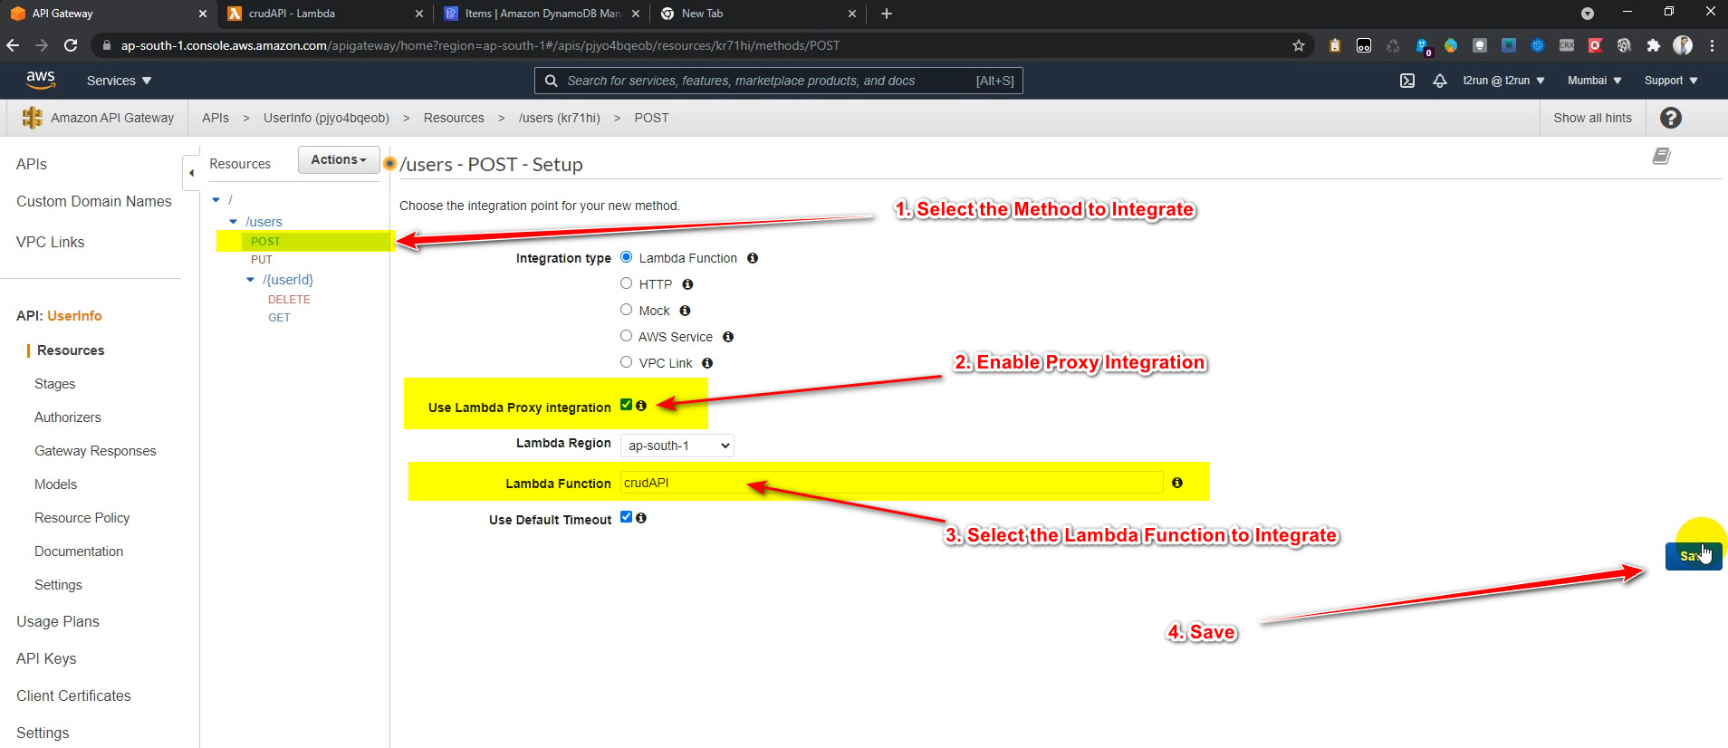Open the t2run account dropdown
1728x748 pixels.
click(1503, 81)
